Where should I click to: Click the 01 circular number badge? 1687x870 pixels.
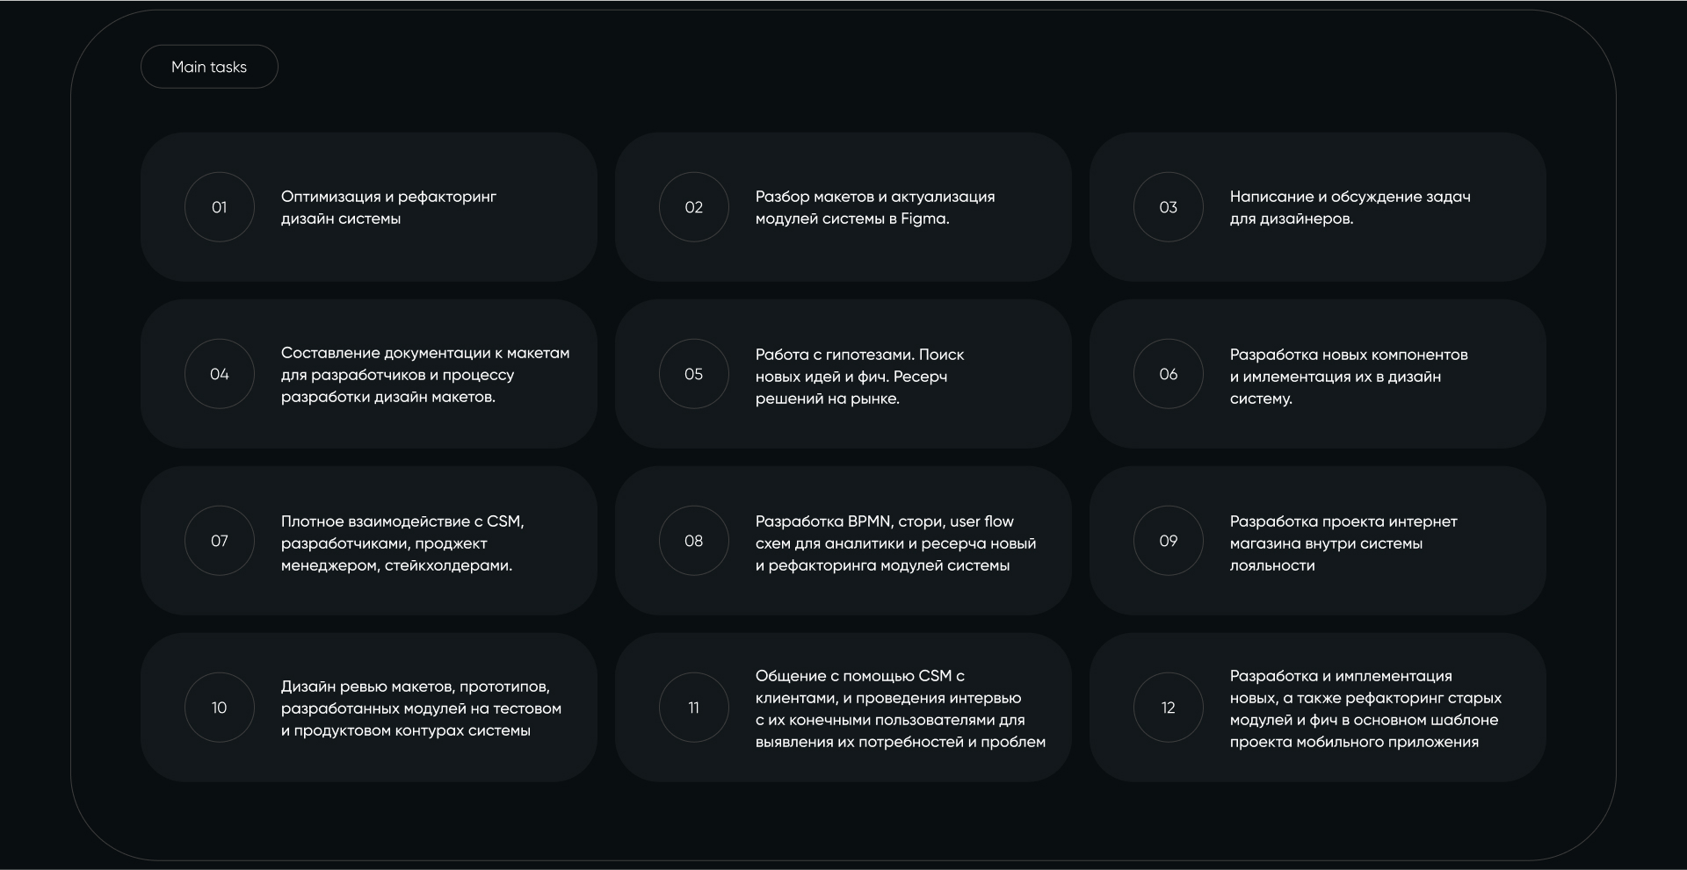click(220, 207)
